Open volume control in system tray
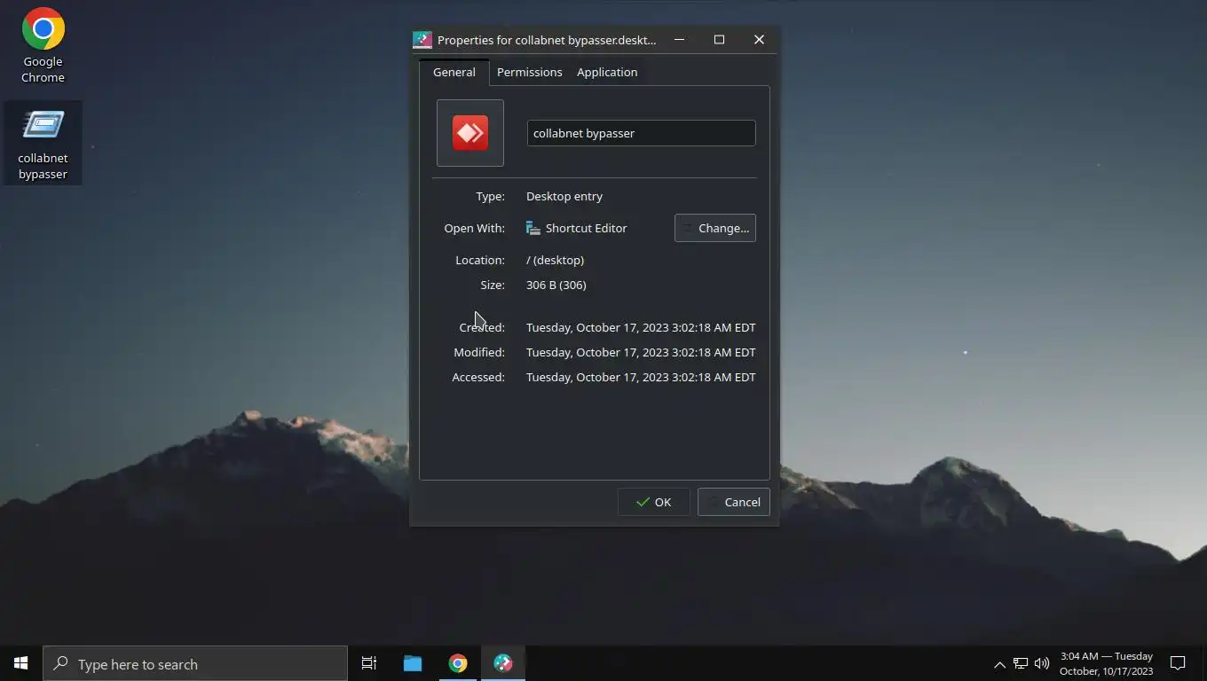1207x681 pixels. (x=1042, y=663)
